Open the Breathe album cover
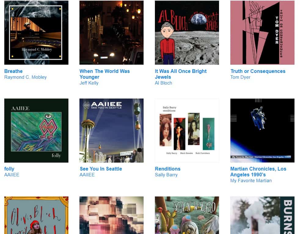Image resolution: width=300 pixels, height=234 pixels. point(36,32)
